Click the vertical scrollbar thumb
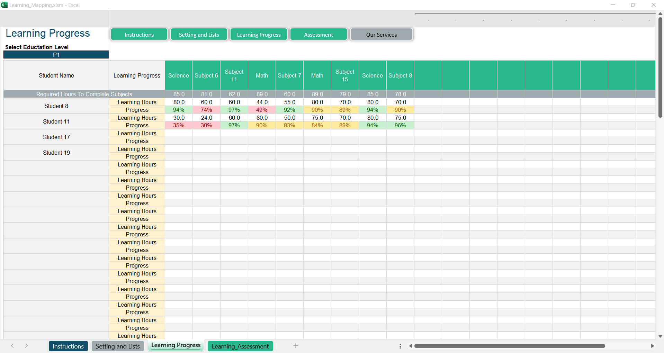This screenshot has width=664, height=353. (x=660, y=67)
